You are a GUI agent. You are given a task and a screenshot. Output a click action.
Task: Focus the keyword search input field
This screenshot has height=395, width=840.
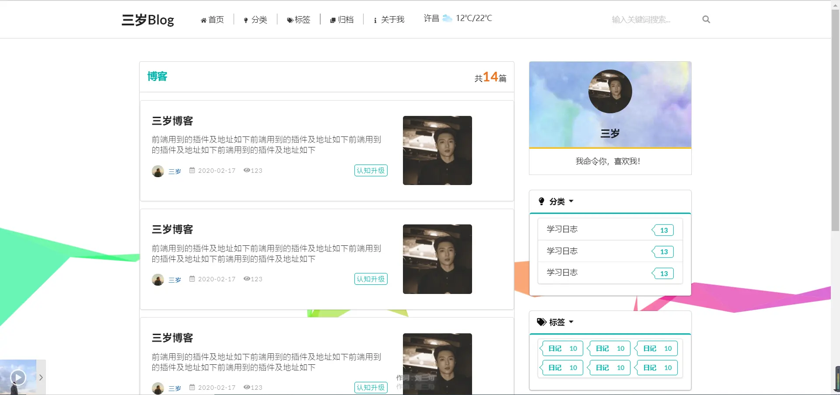pos(652,20)
